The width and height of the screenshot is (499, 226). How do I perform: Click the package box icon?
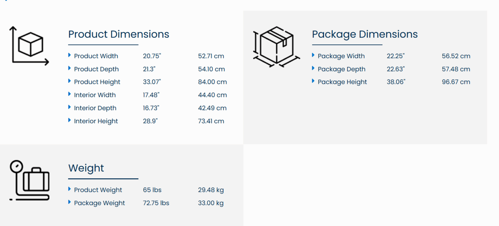pyautogui.click(x=276, y=46)
